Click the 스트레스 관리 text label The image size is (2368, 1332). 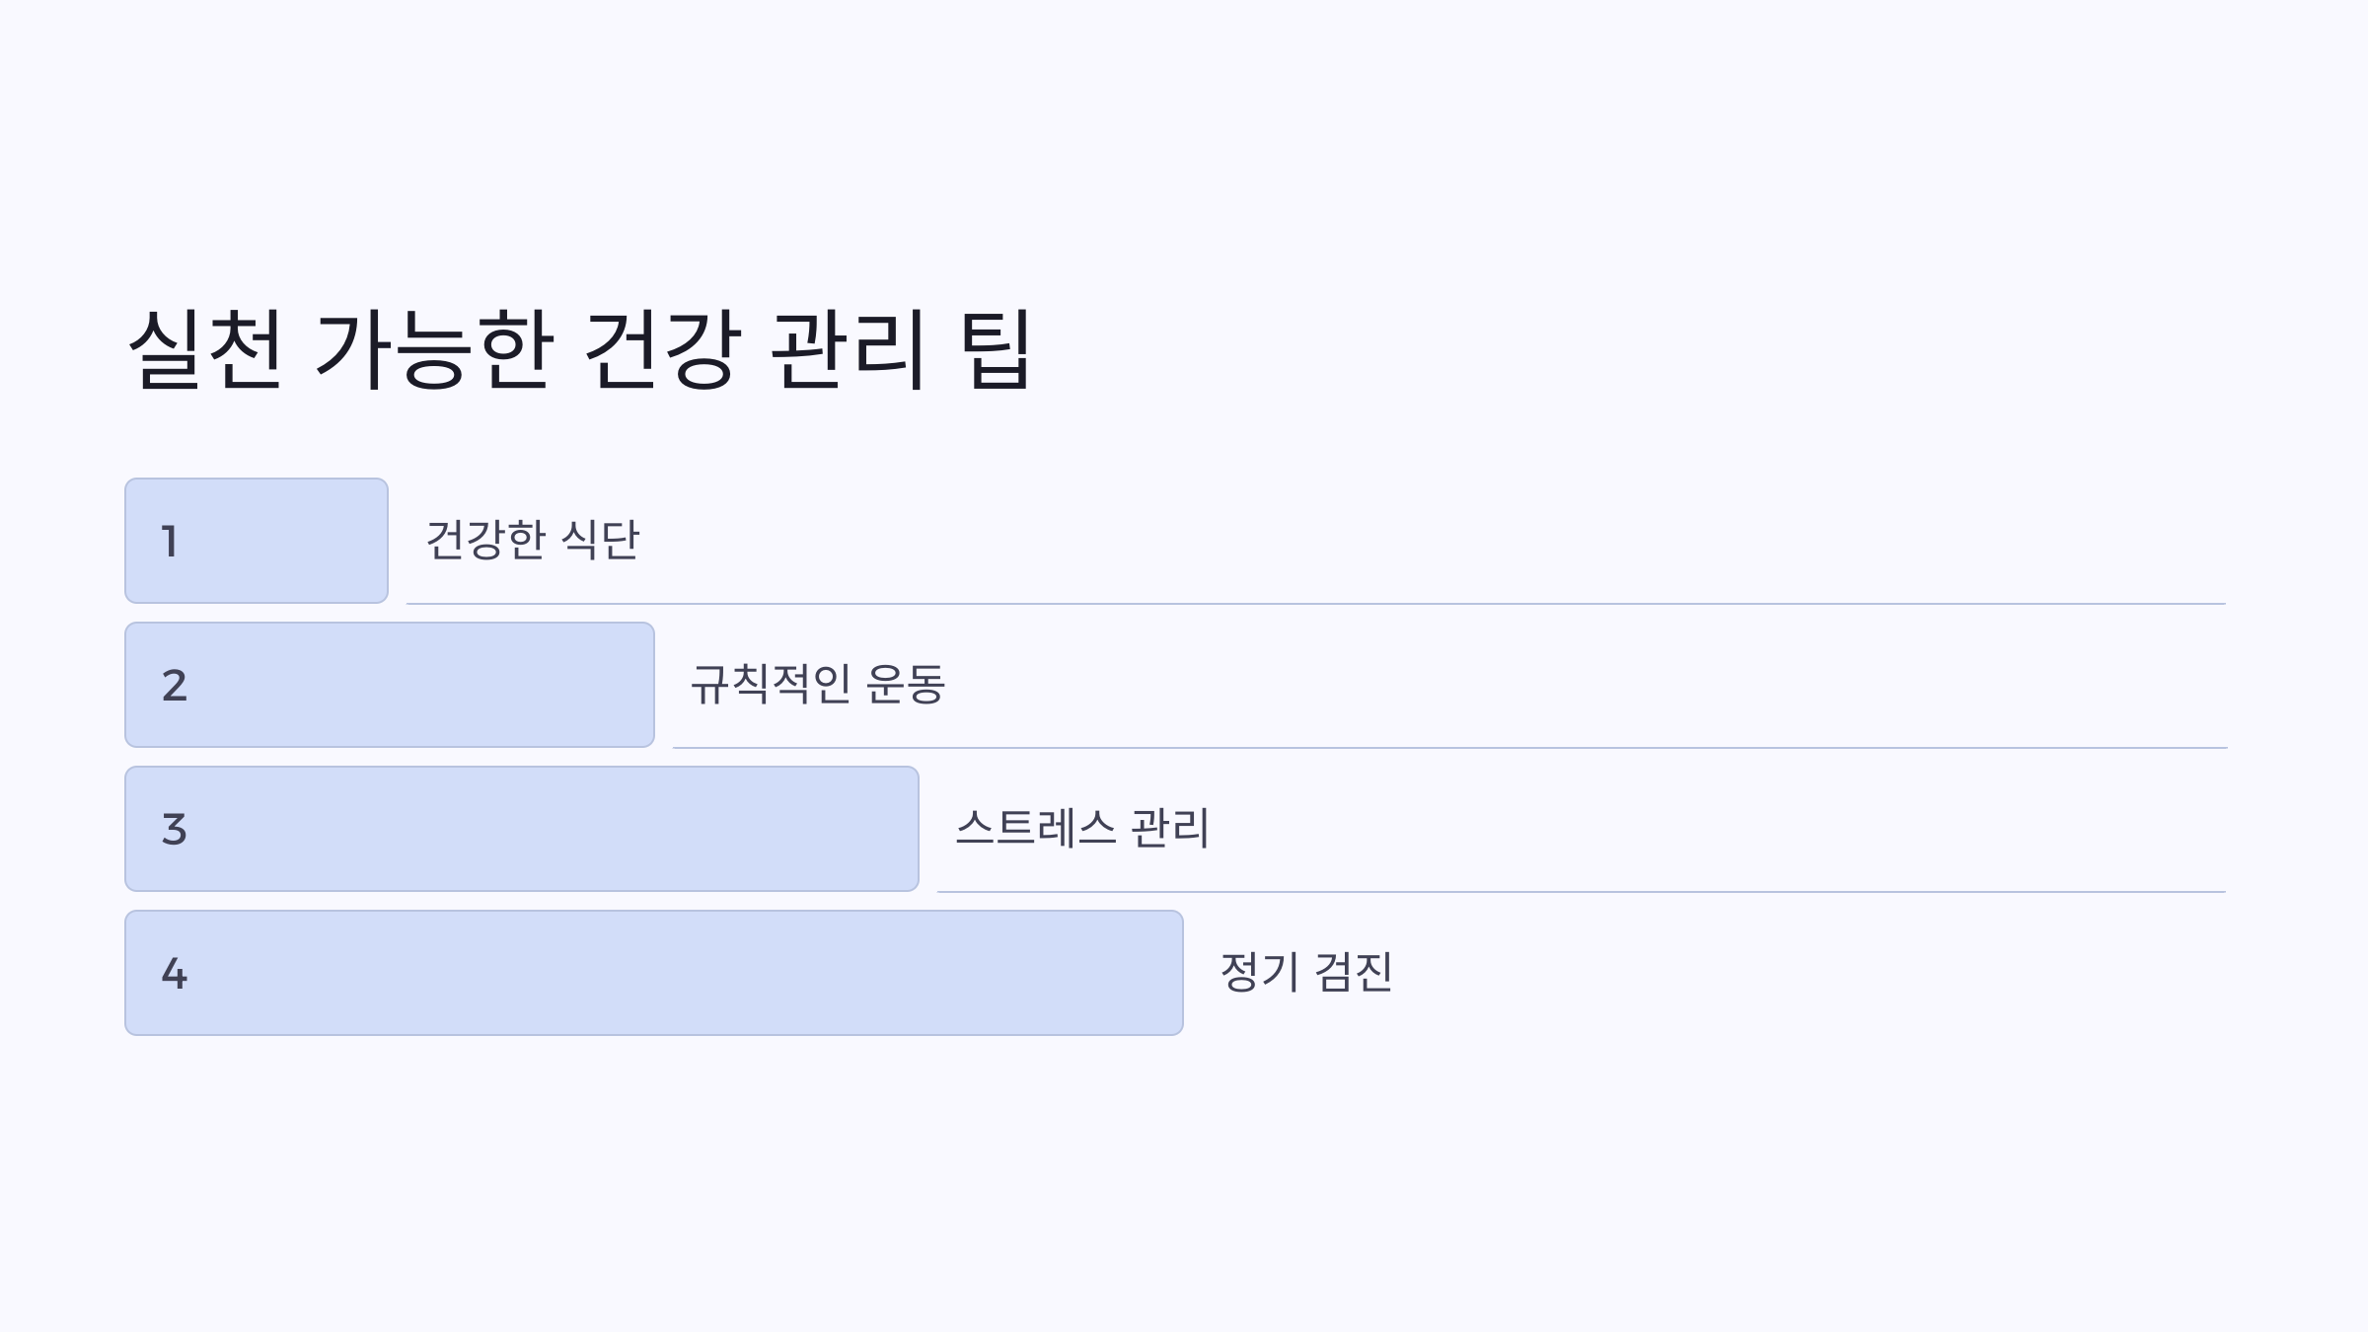1082,828
